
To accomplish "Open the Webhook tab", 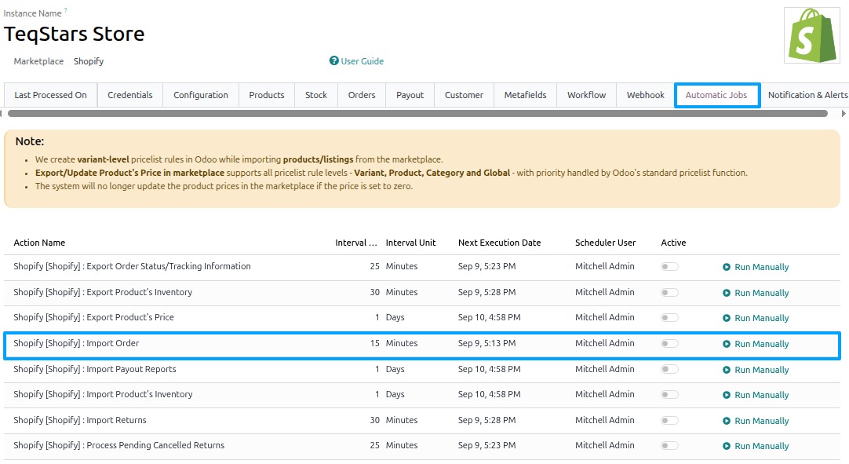I will point(646,95).
